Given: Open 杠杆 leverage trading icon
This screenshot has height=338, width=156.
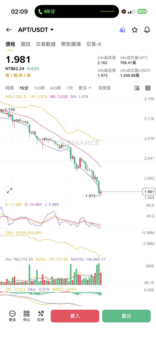Looking at the screenshot, I should click(x=41, y=316).
